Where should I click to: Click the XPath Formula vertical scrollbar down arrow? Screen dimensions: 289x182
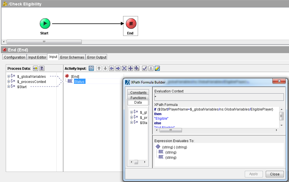[282, 125]
